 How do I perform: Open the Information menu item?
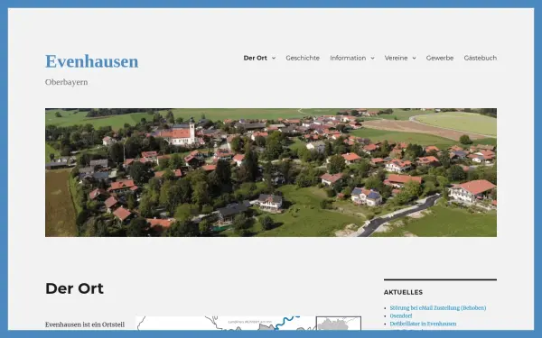[348, 58]
